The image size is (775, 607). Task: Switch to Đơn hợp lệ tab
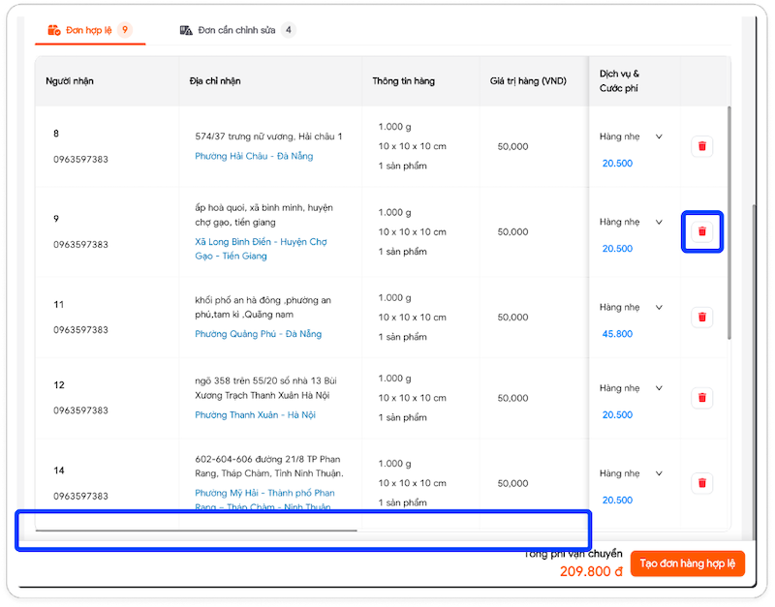[88, 31]
